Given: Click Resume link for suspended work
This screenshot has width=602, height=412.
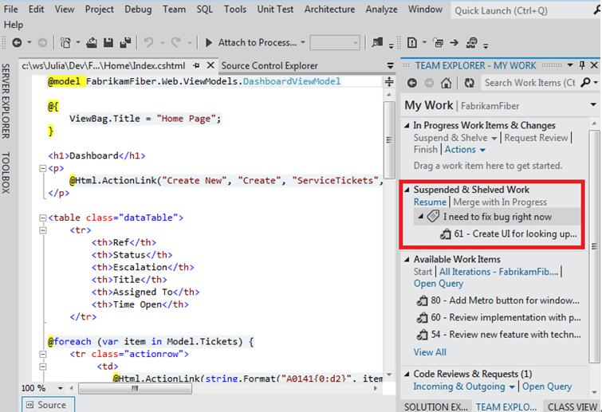Looking at the screenshot, I should pos(430,202).
